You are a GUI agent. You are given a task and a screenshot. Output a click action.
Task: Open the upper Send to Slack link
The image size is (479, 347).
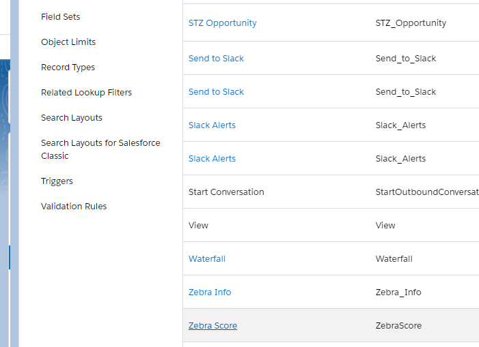(x=216, y=59)
